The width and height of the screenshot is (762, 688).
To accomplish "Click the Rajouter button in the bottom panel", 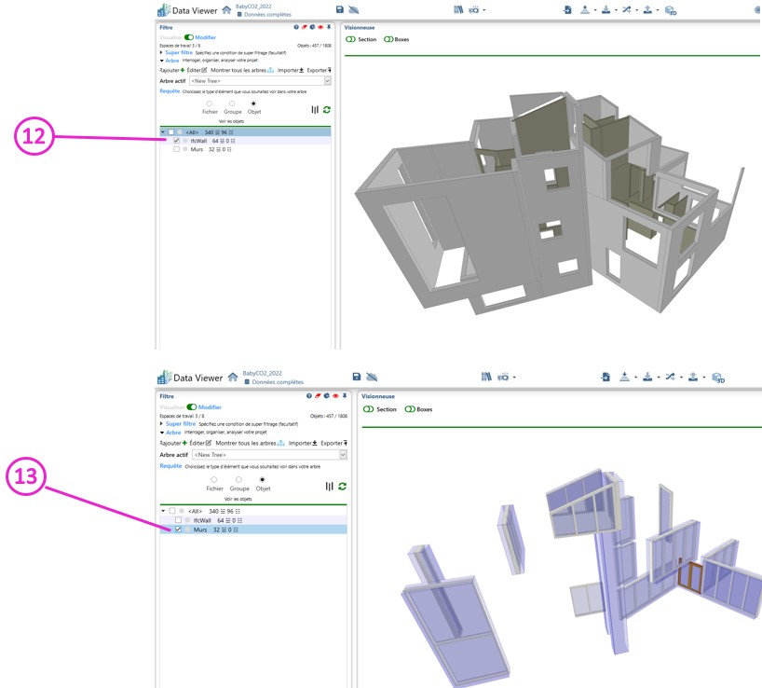I will [172, 443].
